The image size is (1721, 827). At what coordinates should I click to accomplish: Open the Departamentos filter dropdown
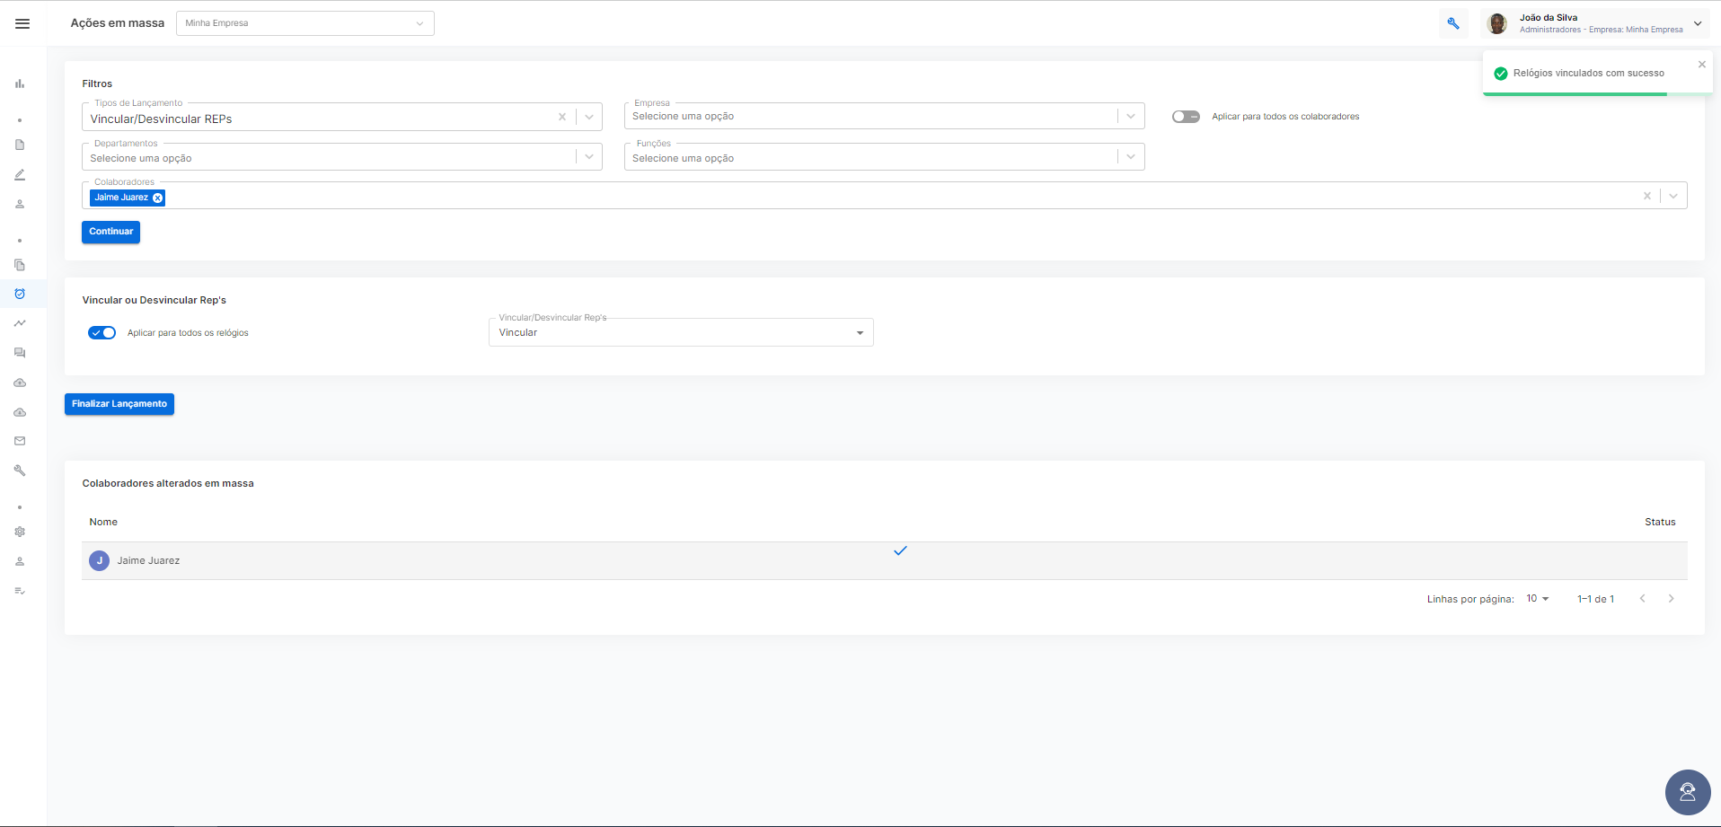341,157
